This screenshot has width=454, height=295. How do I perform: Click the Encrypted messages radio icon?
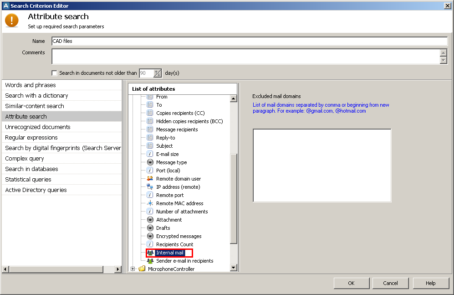tap(150, 236)
